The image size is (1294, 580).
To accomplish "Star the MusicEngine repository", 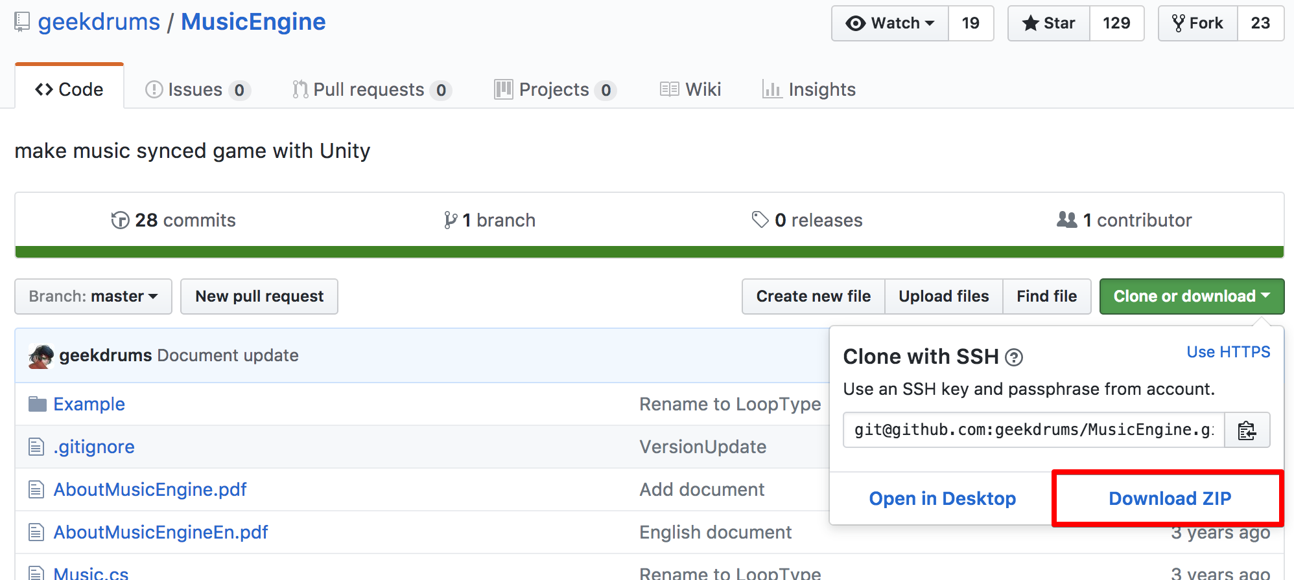I will (1048, 23).
